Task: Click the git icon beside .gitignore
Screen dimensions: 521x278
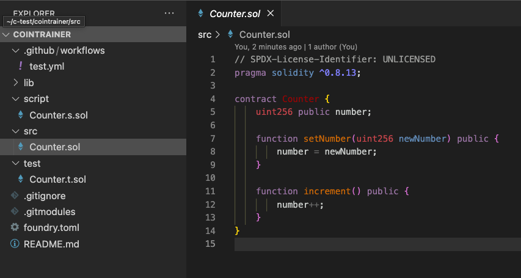Action: 15,195
